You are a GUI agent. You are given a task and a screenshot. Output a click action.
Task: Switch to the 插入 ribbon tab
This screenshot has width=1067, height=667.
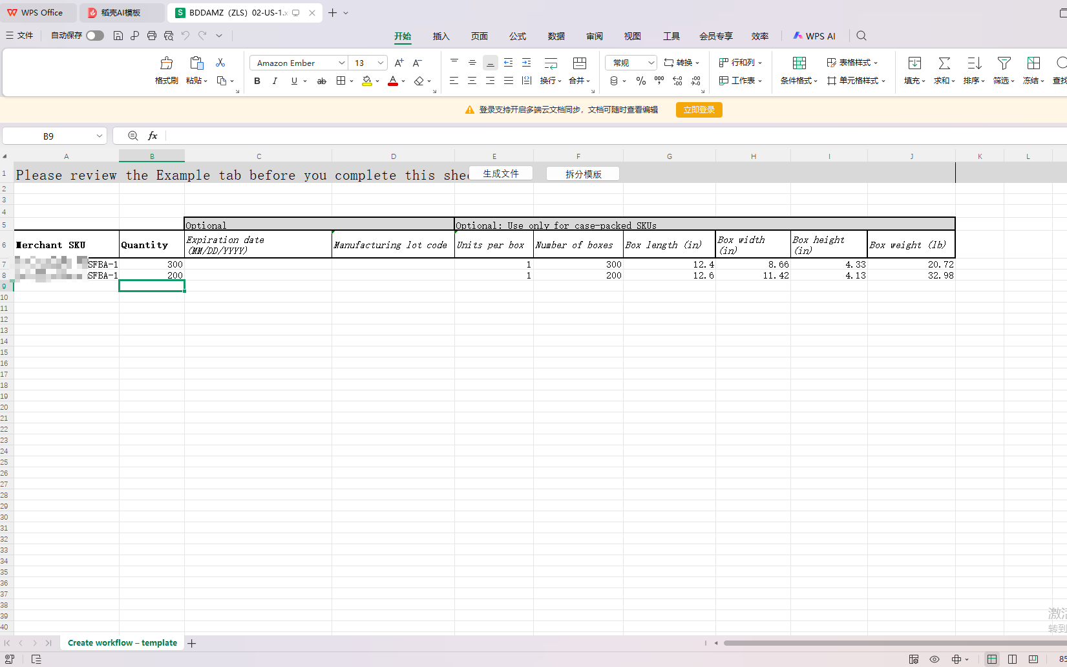tap(441, 36)
